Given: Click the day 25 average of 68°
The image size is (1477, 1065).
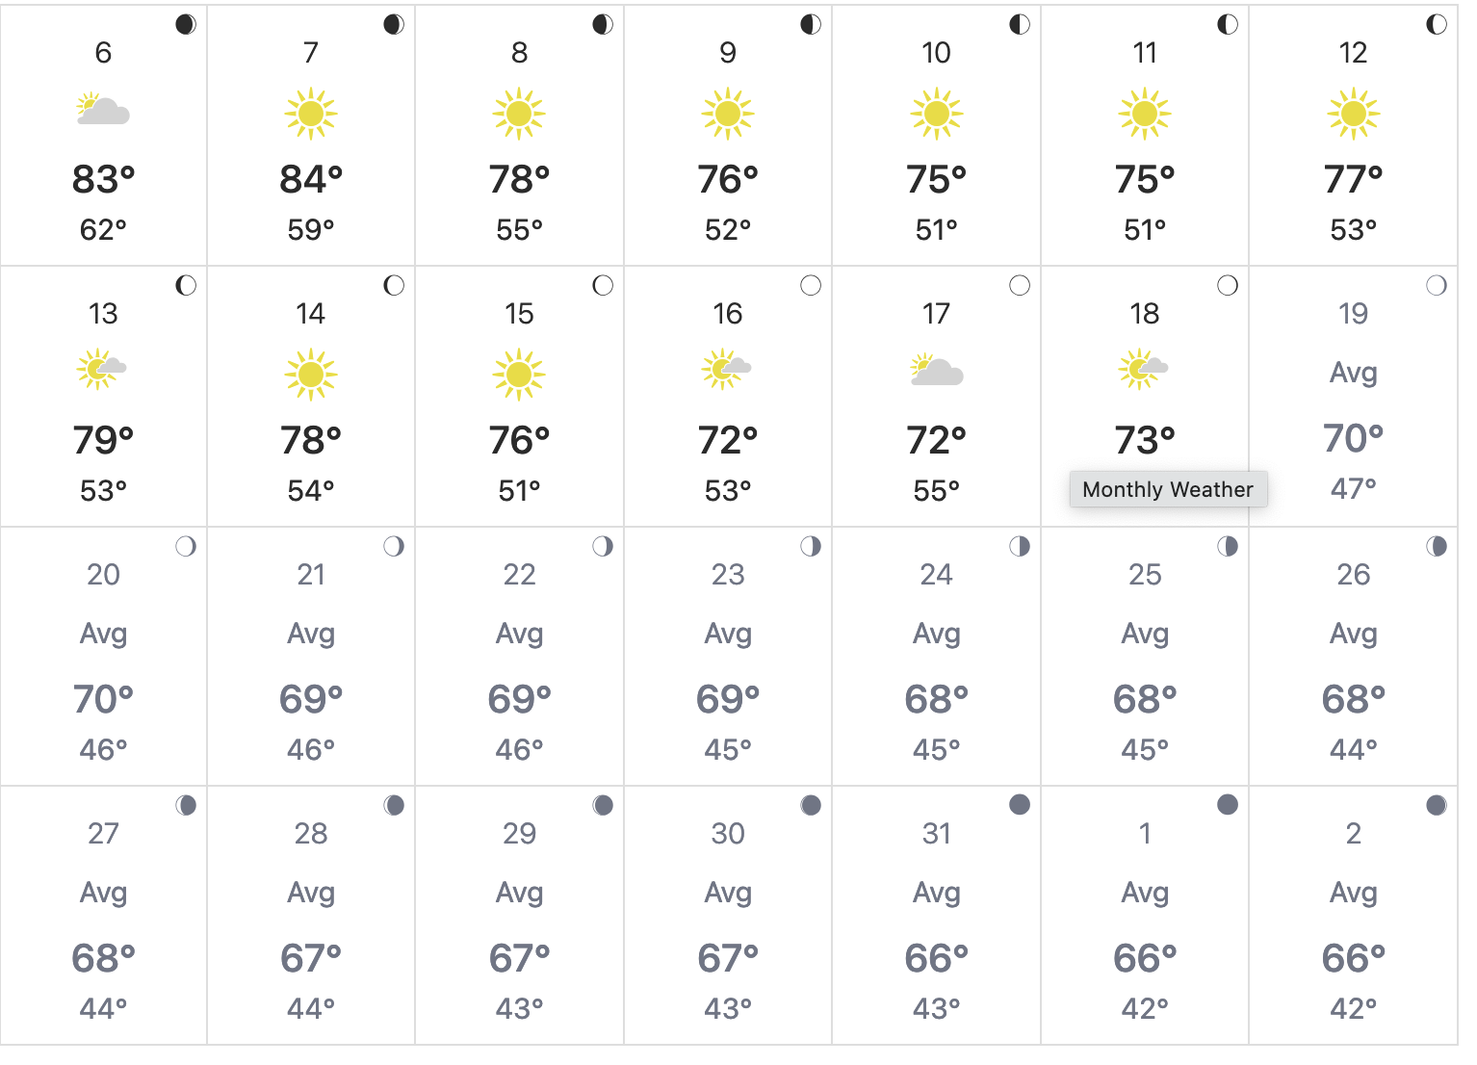Looking at the screenshot, I should click(x=1145, y=699).
